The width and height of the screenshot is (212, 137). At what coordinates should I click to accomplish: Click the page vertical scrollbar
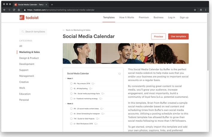click(208, 42)
